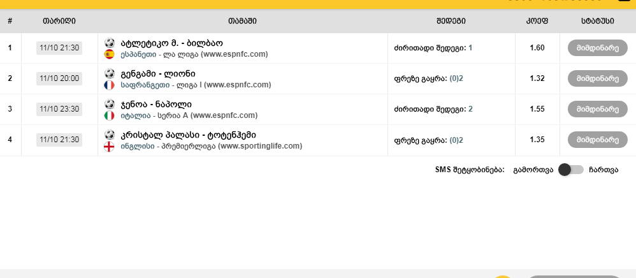Click მიმდინარე status for ჯენოა - ნაპოლი

(x=598, y=109)
